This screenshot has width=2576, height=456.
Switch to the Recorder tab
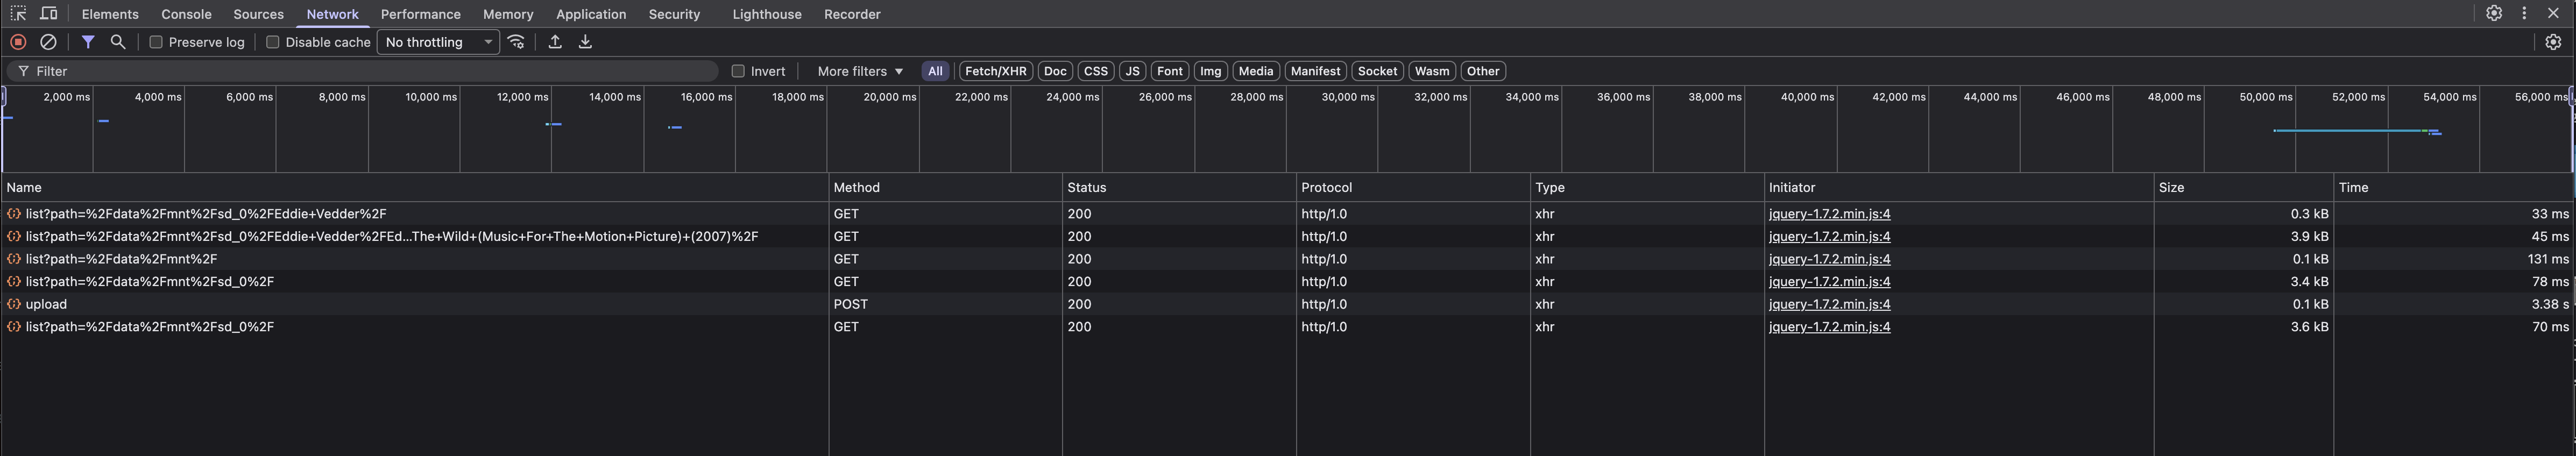tap(852, 14)
